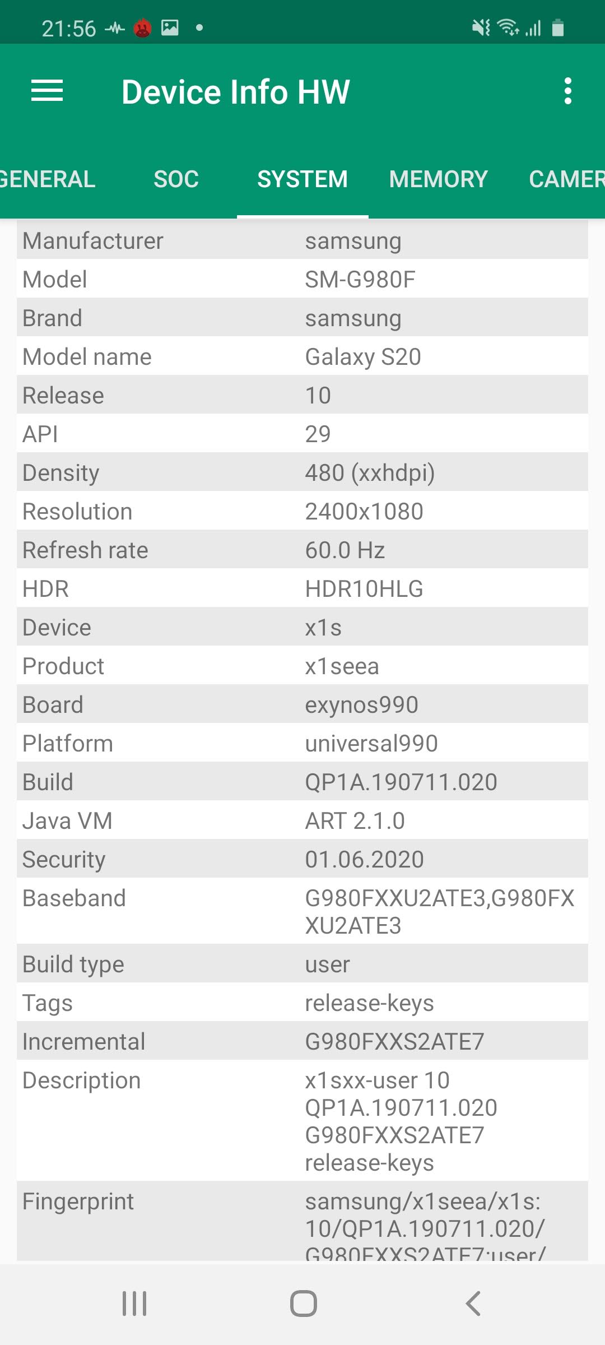Tap the Model SM-G980F row
Image resolution: width=605 pixels, height=1345 pixels.
pyautogui.click(x=302, y=279)
